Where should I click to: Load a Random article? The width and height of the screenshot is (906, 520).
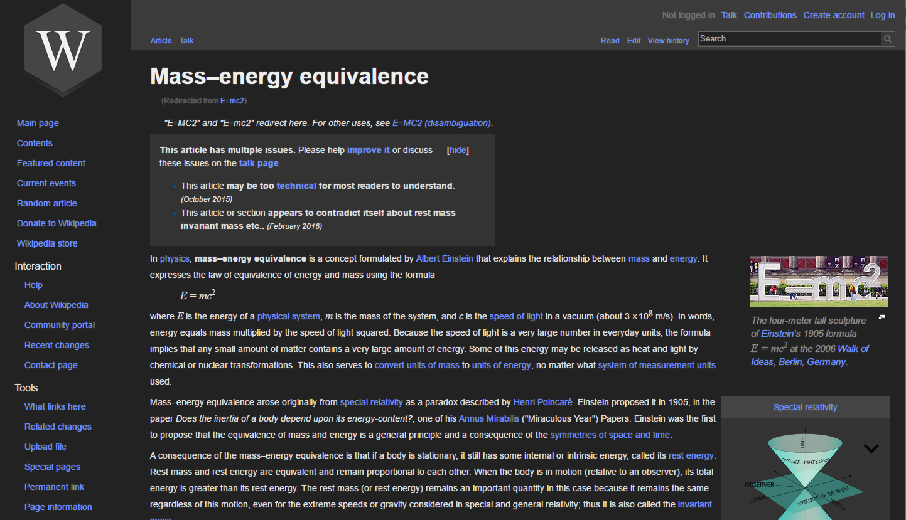[x=46, y=203]
